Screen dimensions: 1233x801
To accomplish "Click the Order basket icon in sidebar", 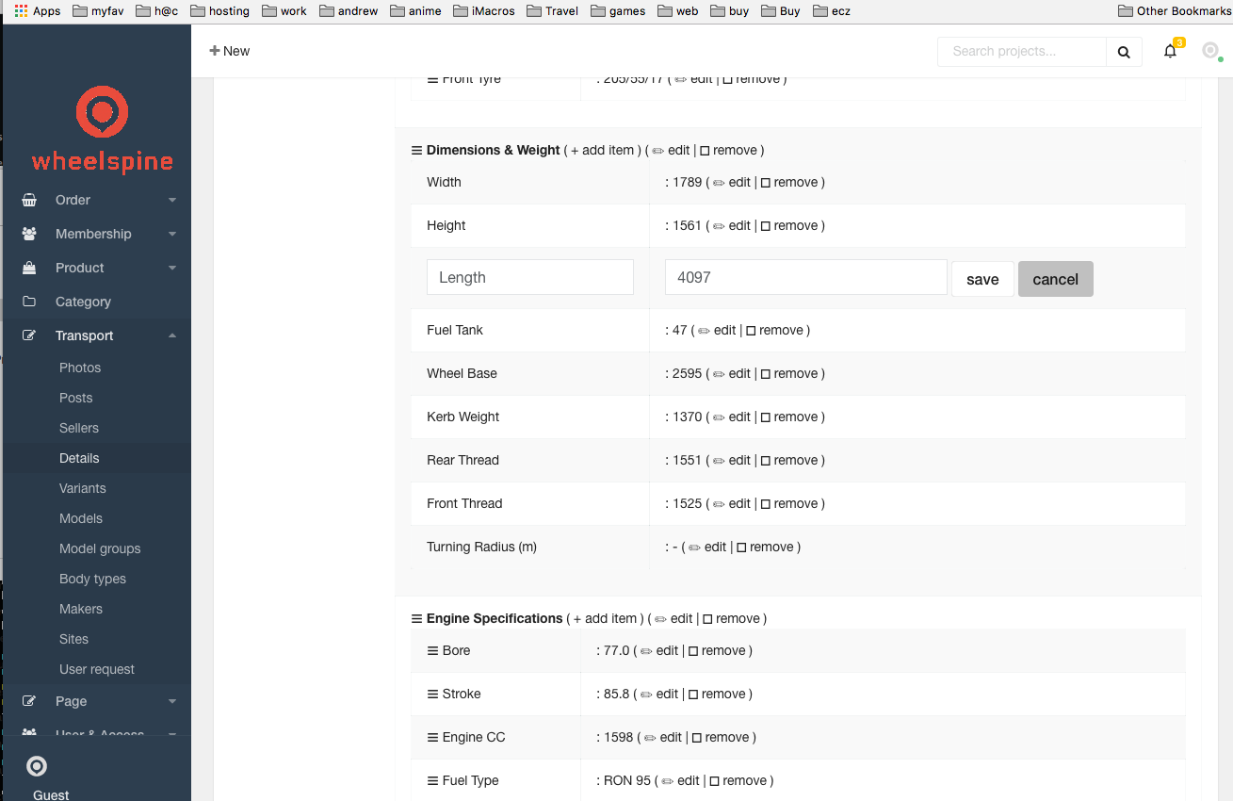I will pyautogui.click(x=29, y=200).
